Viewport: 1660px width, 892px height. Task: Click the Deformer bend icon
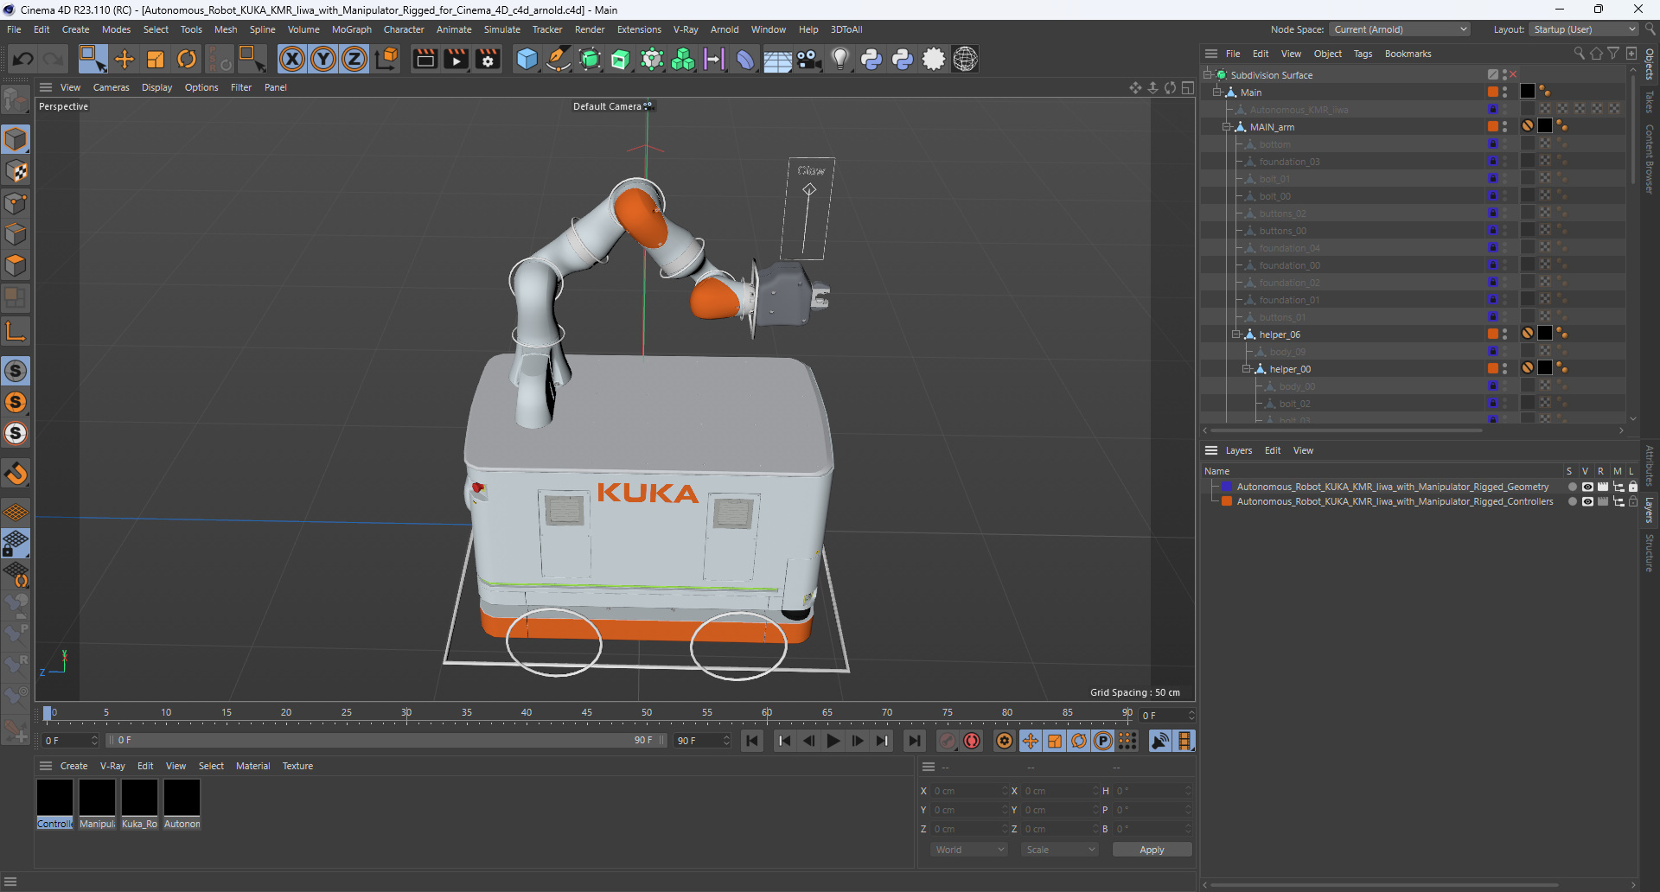745,59
